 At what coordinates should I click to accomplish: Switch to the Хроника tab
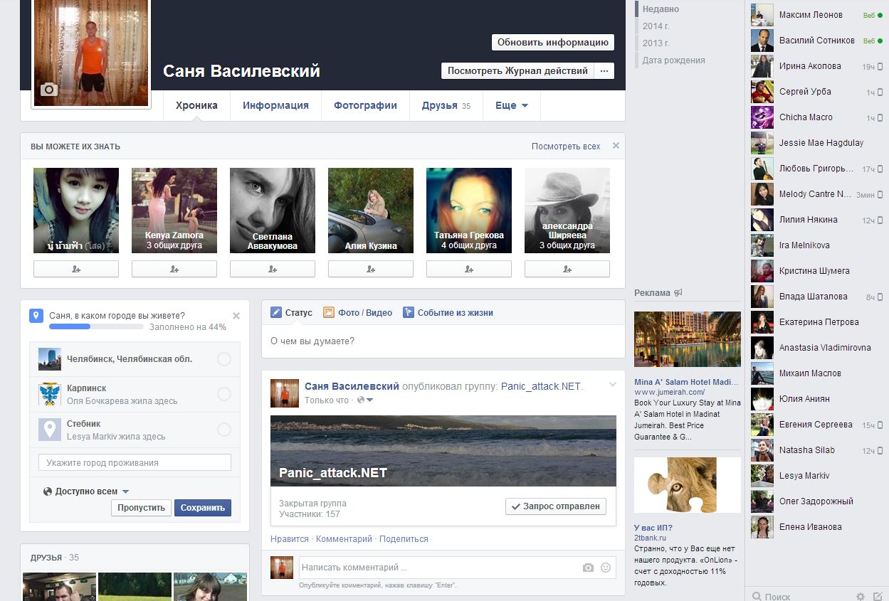pos(196,105)
